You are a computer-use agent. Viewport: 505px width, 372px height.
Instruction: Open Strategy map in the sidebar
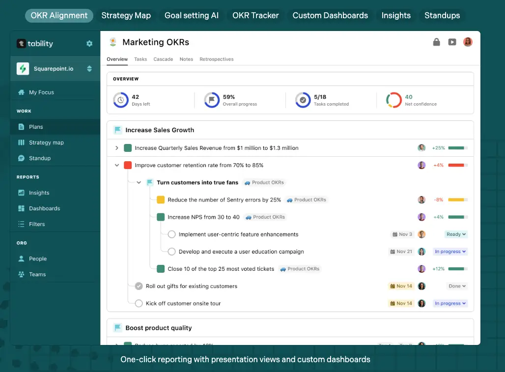coord(46,143)
